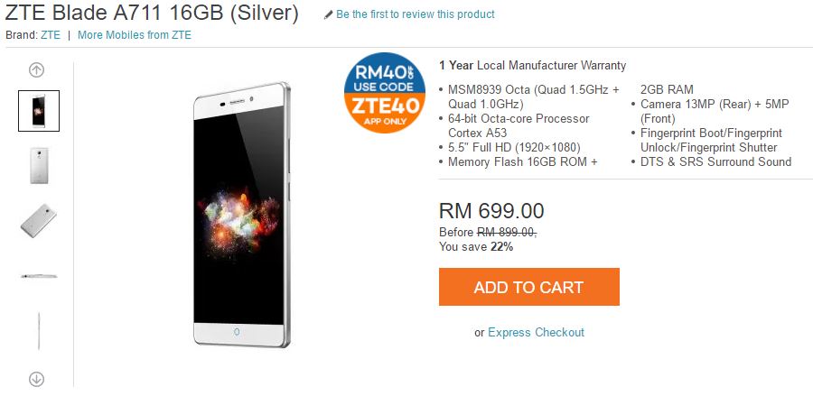This screenshot has height=405, width=813.
Task: Click Be the first to review link
Action: (416, 14)
